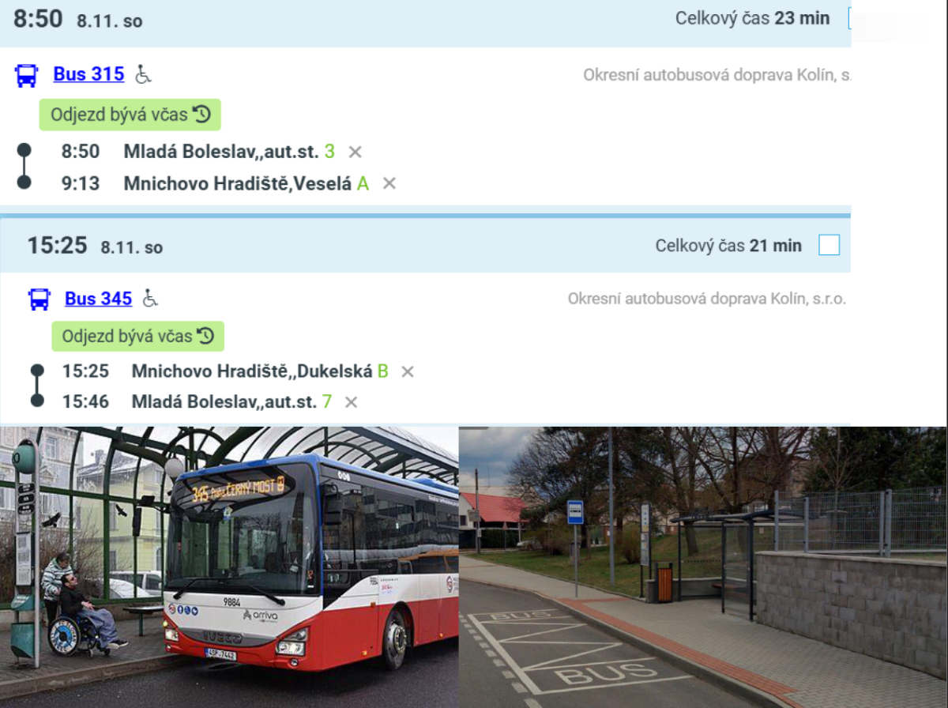
Task: Click the wheelchair icon beside Bus 315
Action: (143, 74)
